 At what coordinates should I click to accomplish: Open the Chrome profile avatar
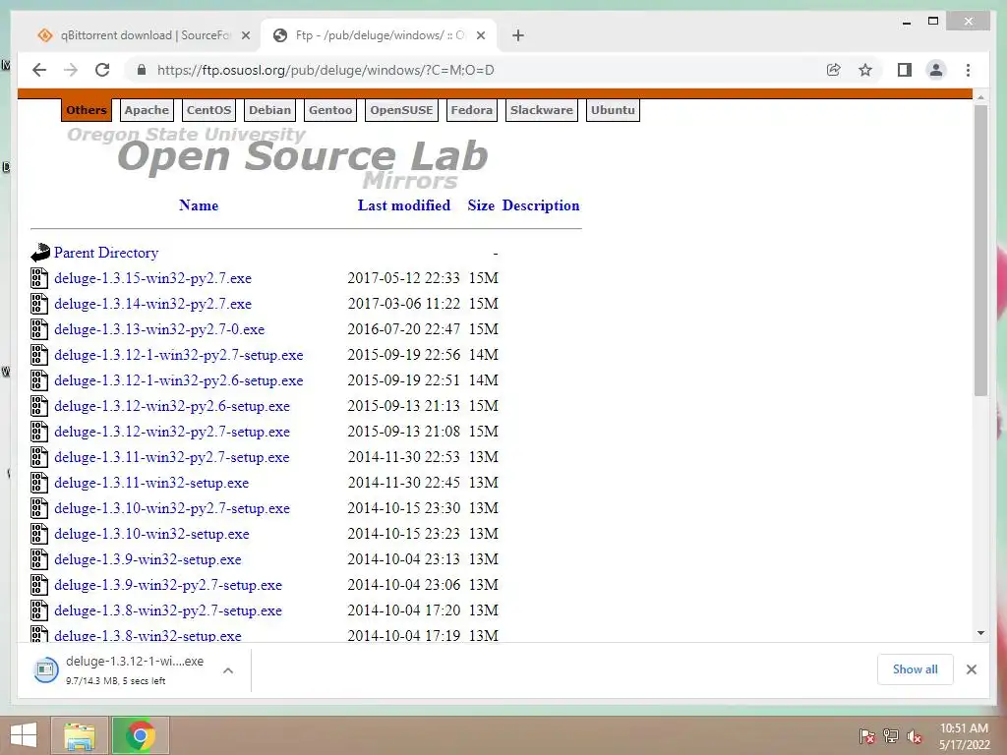click(x=936, y=70)
